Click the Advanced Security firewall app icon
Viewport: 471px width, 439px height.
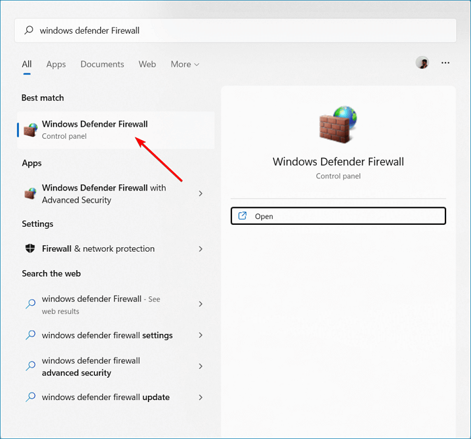tap(31, 193)
